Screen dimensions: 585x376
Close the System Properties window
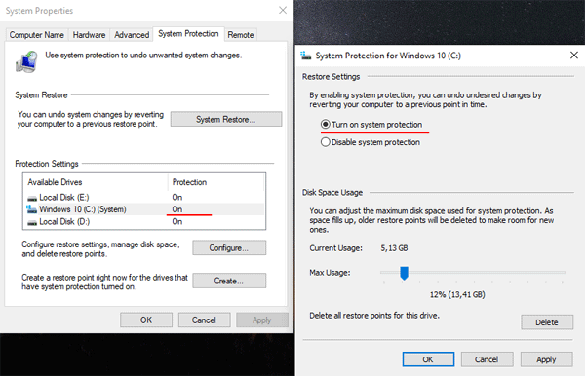point(283,10)
